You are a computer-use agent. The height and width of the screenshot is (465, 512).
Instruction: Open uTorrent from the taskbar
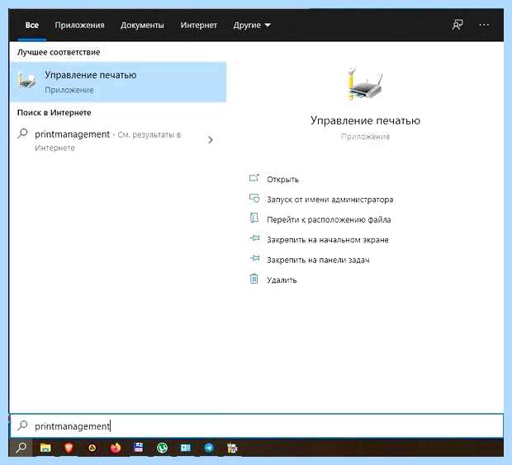tap(162, 448)
